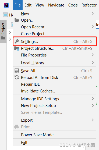Click the floppy disk Save All icon
Image resolution: width=99 pixels, height=150 pixels.
point(17,71)
